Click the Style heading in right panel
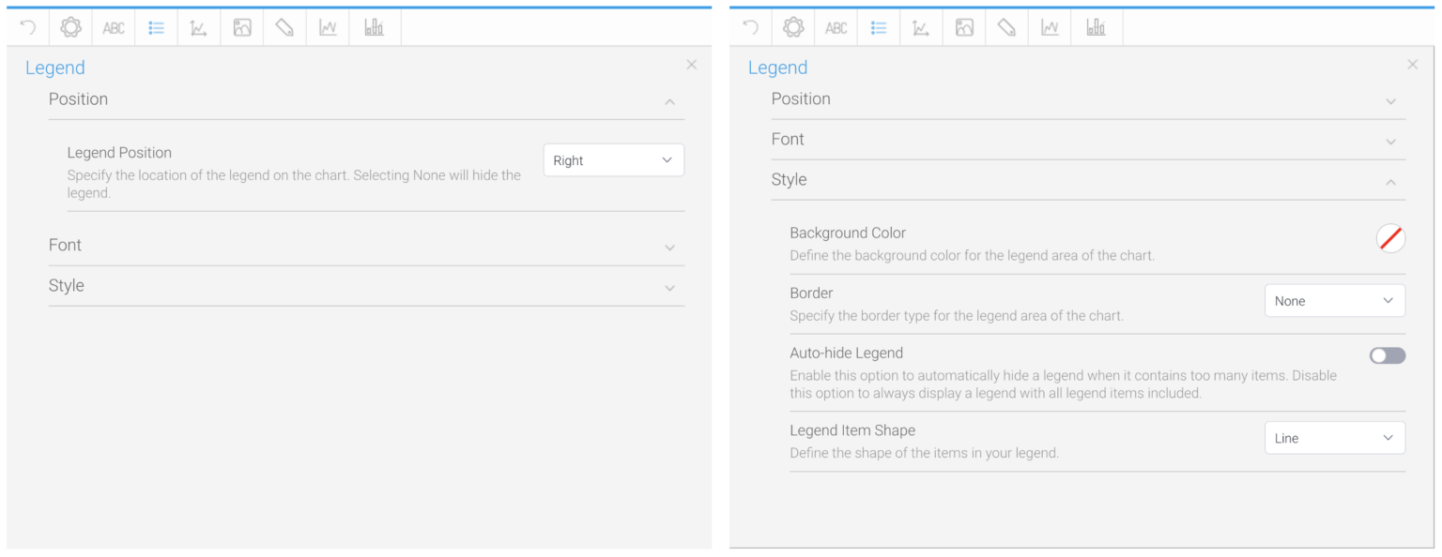 click(789, 179)
